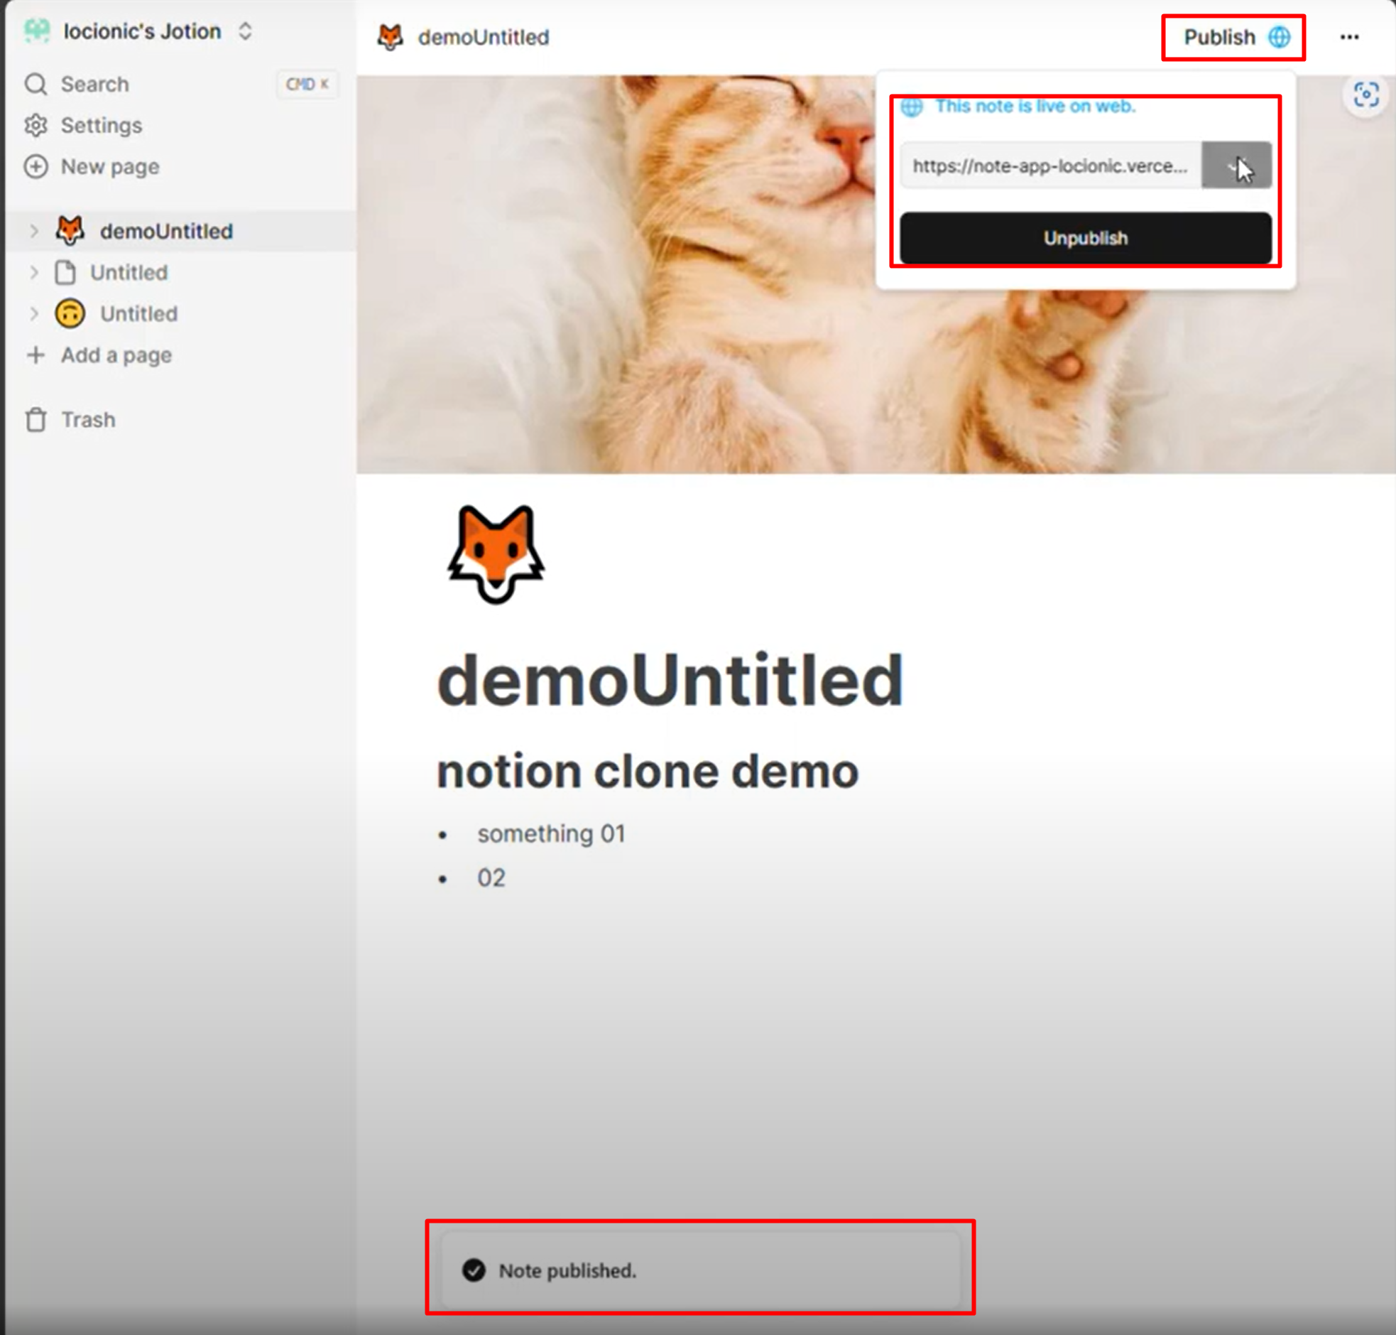Click the Publish button in header
This screenshot has height=1335, width=1396.
pos(1236,37)
